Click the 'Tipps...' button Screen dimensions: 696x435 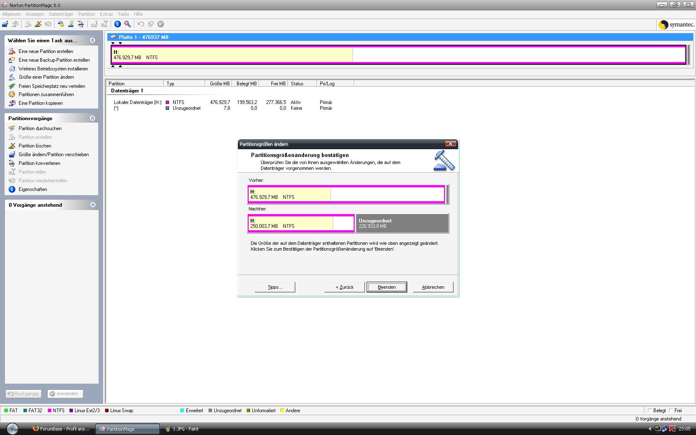click(x=275, y=287)
